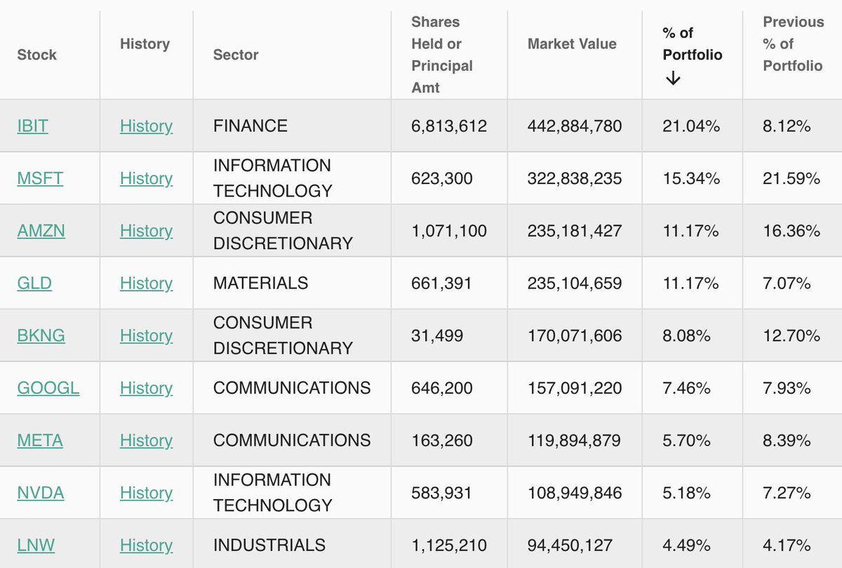View the History for GLD
The image size is (842, 568).
tap(146, 283)
